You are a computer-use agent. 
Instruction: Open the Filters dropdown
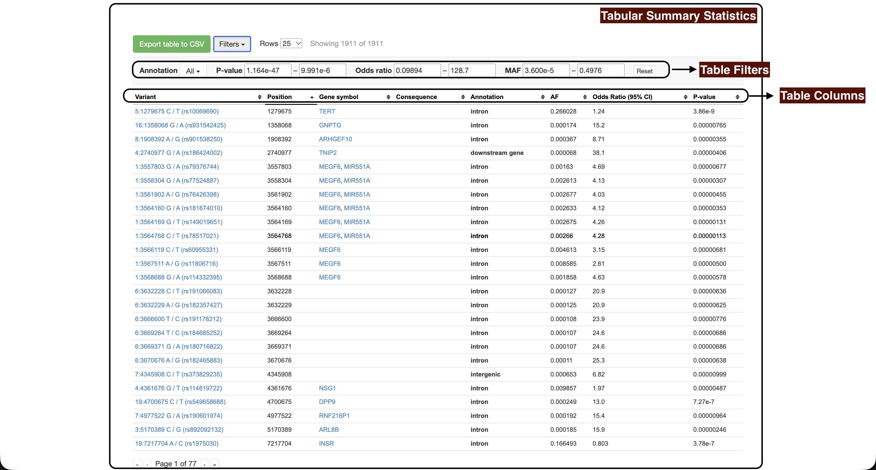tap(232, 44)
